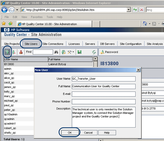
Task: Click Cancel in New User dialog
Action: pyautogui.click(x=88, y=133)
